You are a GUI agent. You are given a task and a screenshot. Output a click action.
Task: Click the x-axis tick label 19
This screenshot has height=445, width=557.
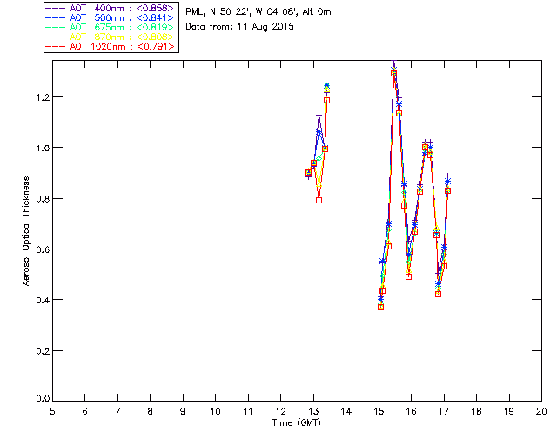[x=509, y=411]
